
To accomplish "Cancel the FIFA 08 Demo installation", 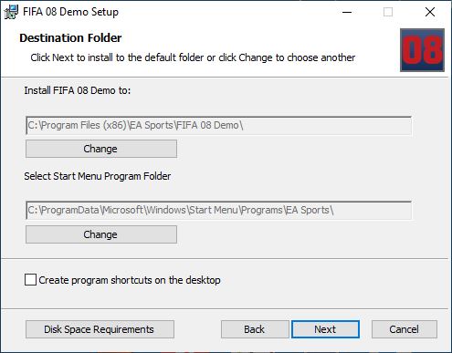I will pos(405,329).
